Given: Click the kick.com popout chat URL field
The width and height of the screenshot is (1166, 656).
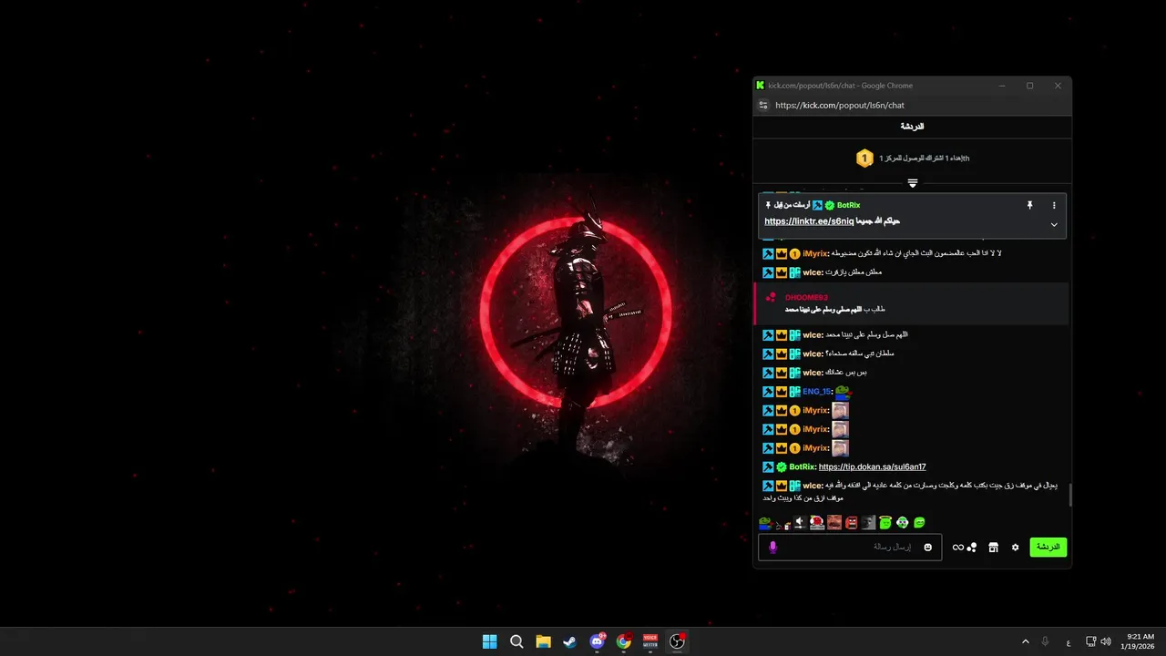Looking at the screenshot, I should pos(839,105).
